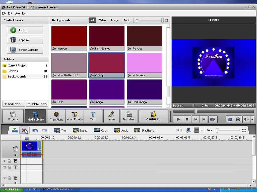Toggle the lock on the video effects track
Screen dimensions: 257x192
point(9,161)
